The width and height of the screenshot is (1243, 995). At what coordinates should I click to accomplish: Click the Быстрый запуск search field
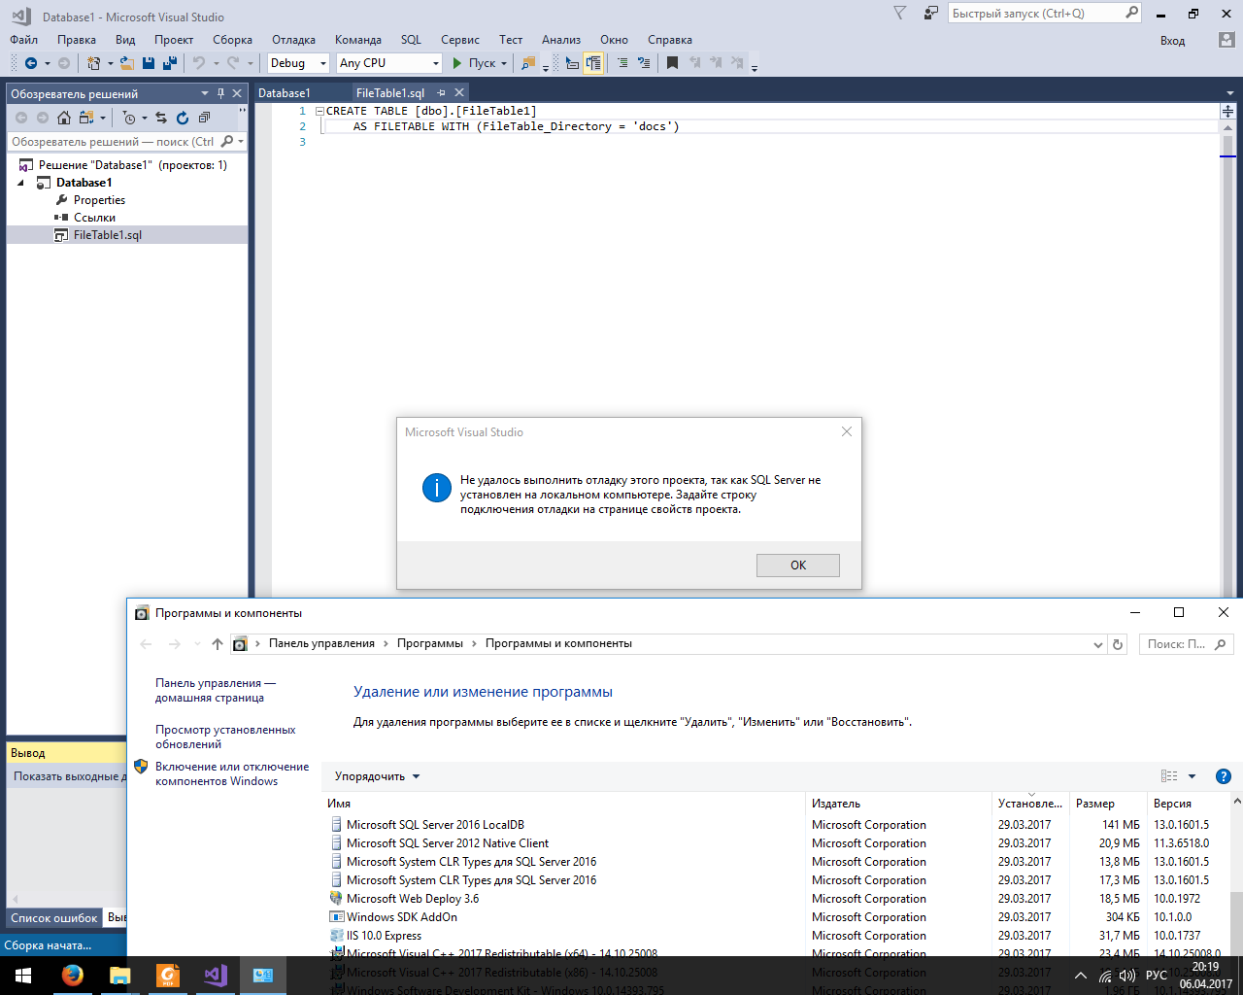pos(1044,13)
